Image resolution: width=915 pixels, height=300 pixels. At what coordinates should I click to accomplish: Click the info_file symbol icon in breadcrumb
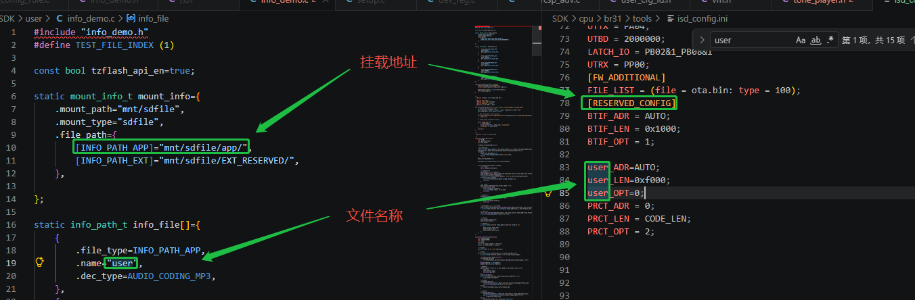pos(130,19)
